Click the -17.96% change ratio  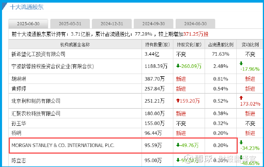pos(250,69)
